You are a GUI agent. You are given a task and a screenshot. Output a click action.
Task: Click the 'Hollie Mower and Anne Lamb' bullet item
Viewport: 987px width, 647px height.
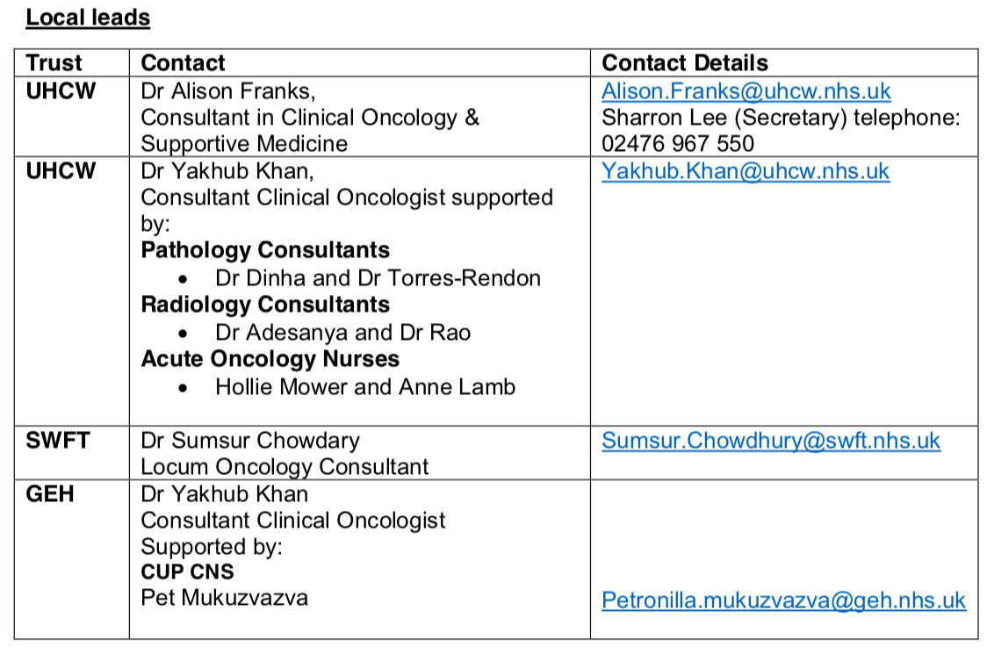pos(365,386)
